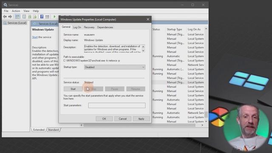Click the green Start Service play icon

[54, 17]
